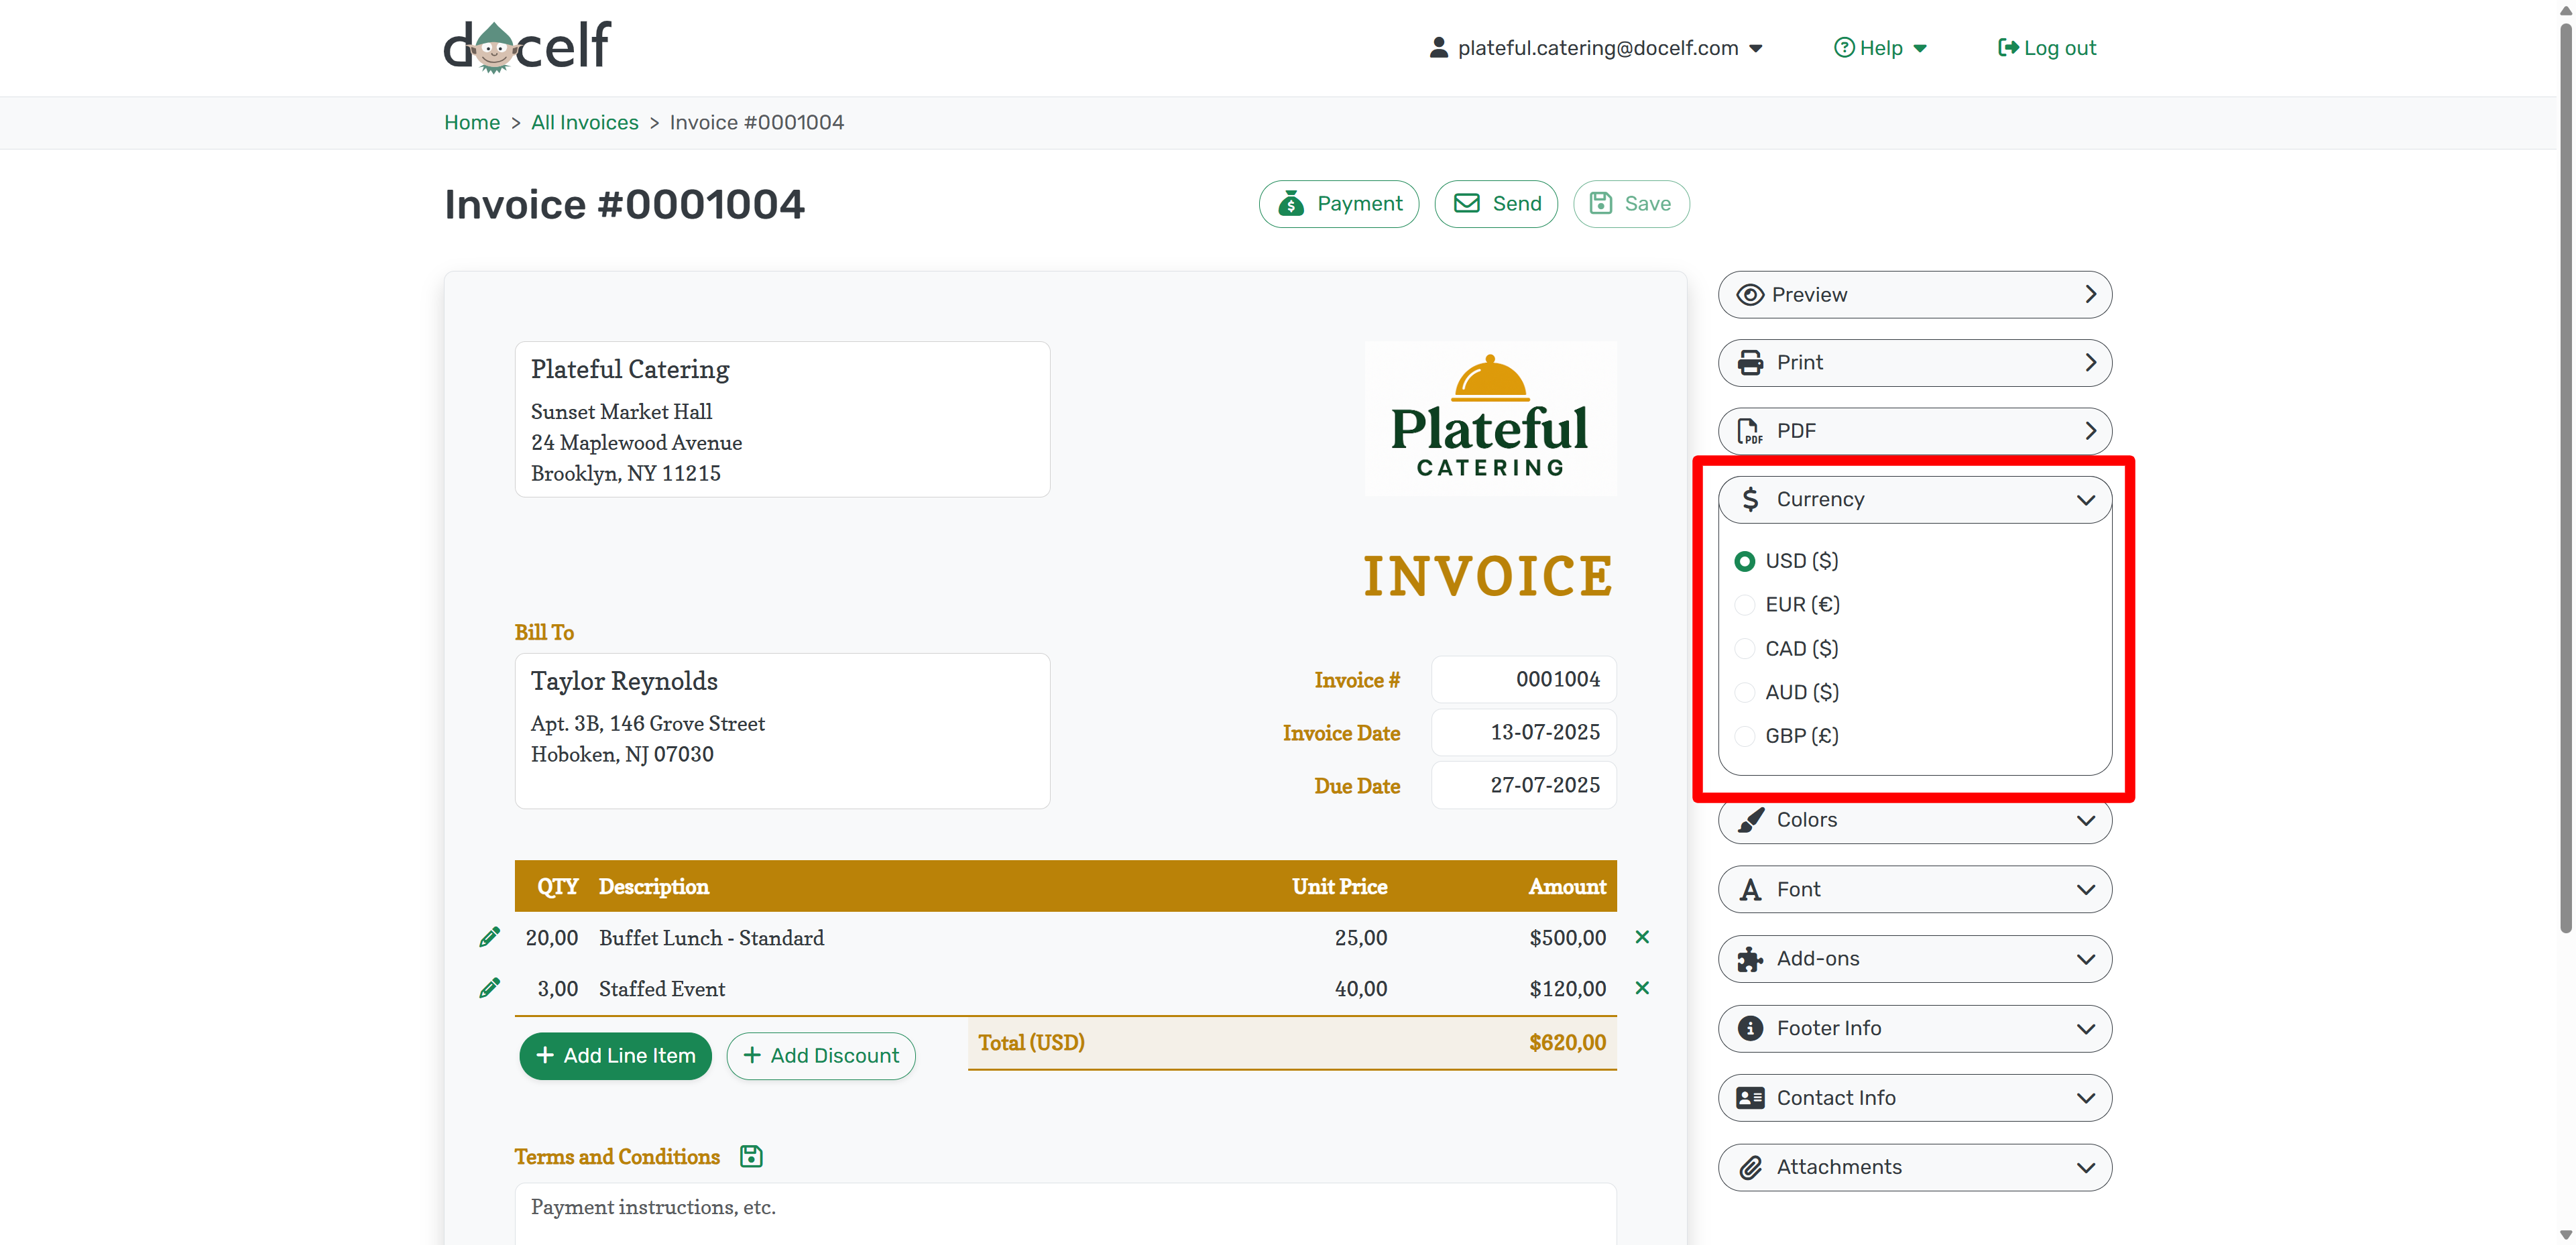Edit the Plateful Catering company address box

[x=783, y=420]
